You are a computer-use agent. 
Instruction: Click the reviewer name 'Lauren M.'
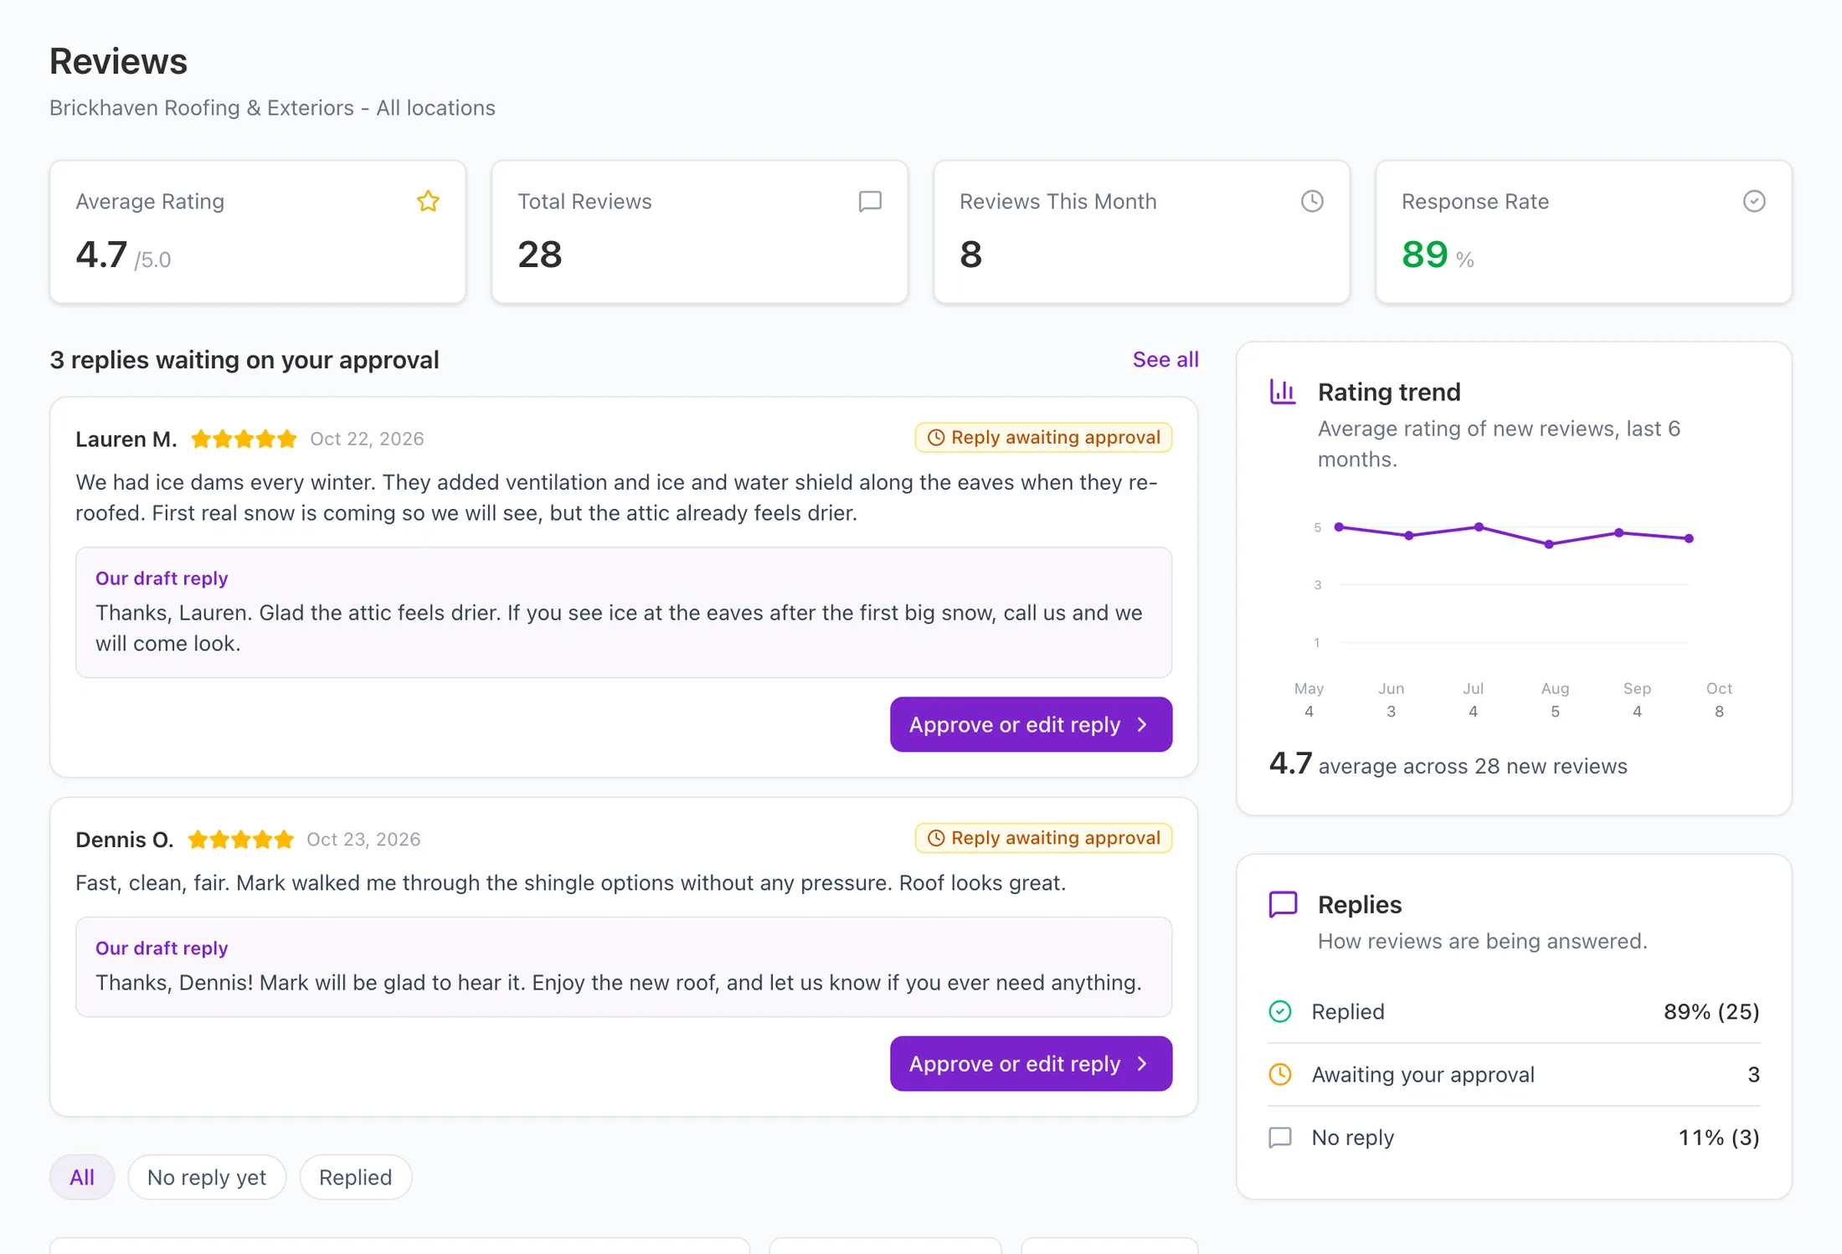click(126, 439)
